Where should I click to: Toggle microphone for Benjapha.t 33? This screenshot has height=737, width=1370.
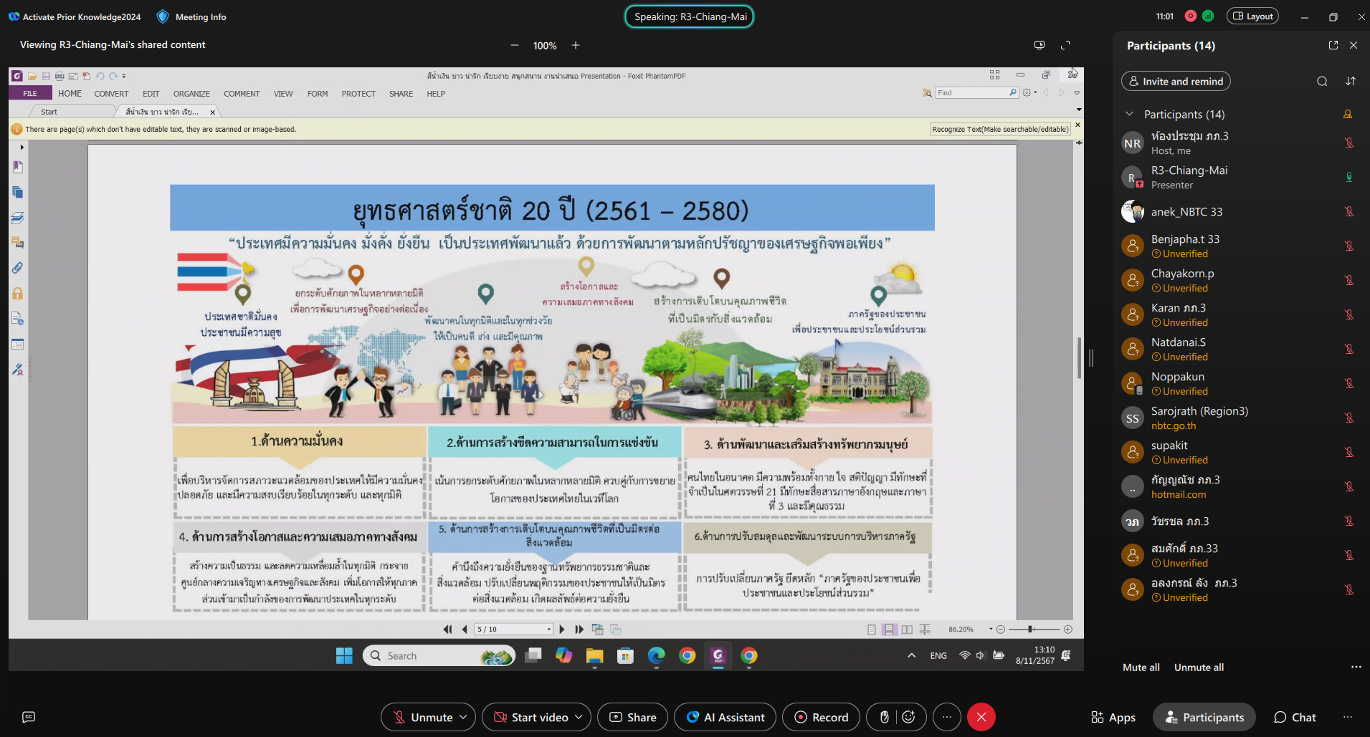[1349, 246]
